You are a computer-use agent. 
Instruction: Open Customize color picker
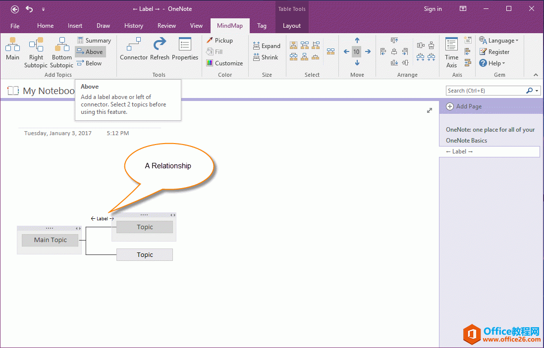(x=224, y=63)
